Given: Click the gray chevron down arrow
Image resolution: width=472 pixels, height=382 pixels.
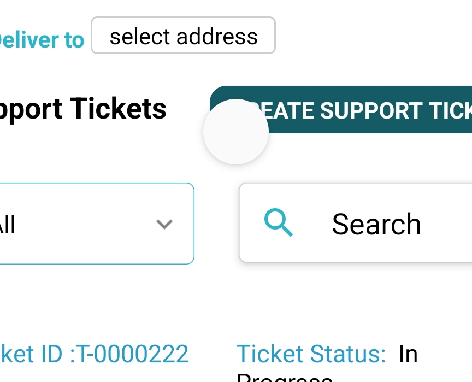Looking at the screenshot, I should coord(164,224).
